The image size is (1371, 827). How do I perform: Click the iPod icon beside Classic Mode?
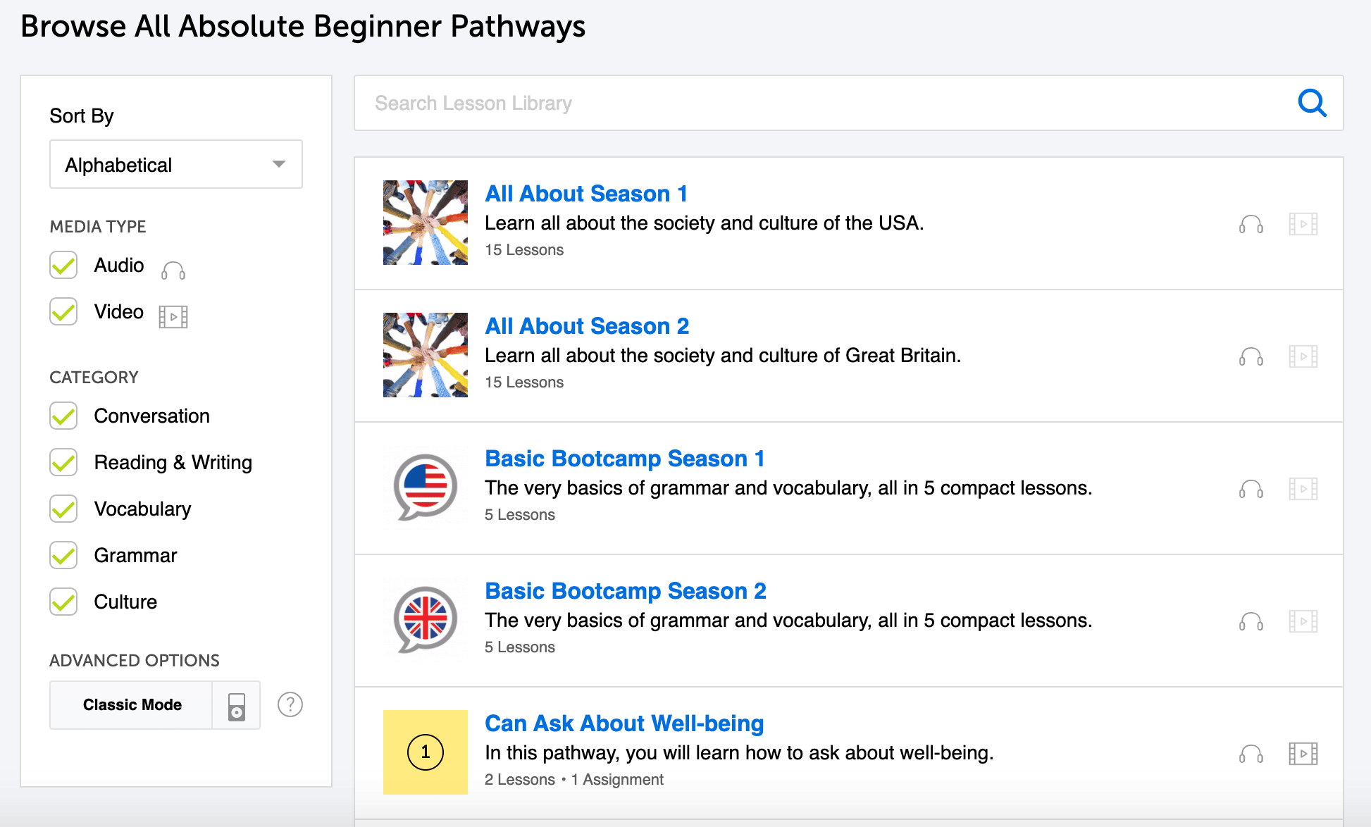click(237, 705)
